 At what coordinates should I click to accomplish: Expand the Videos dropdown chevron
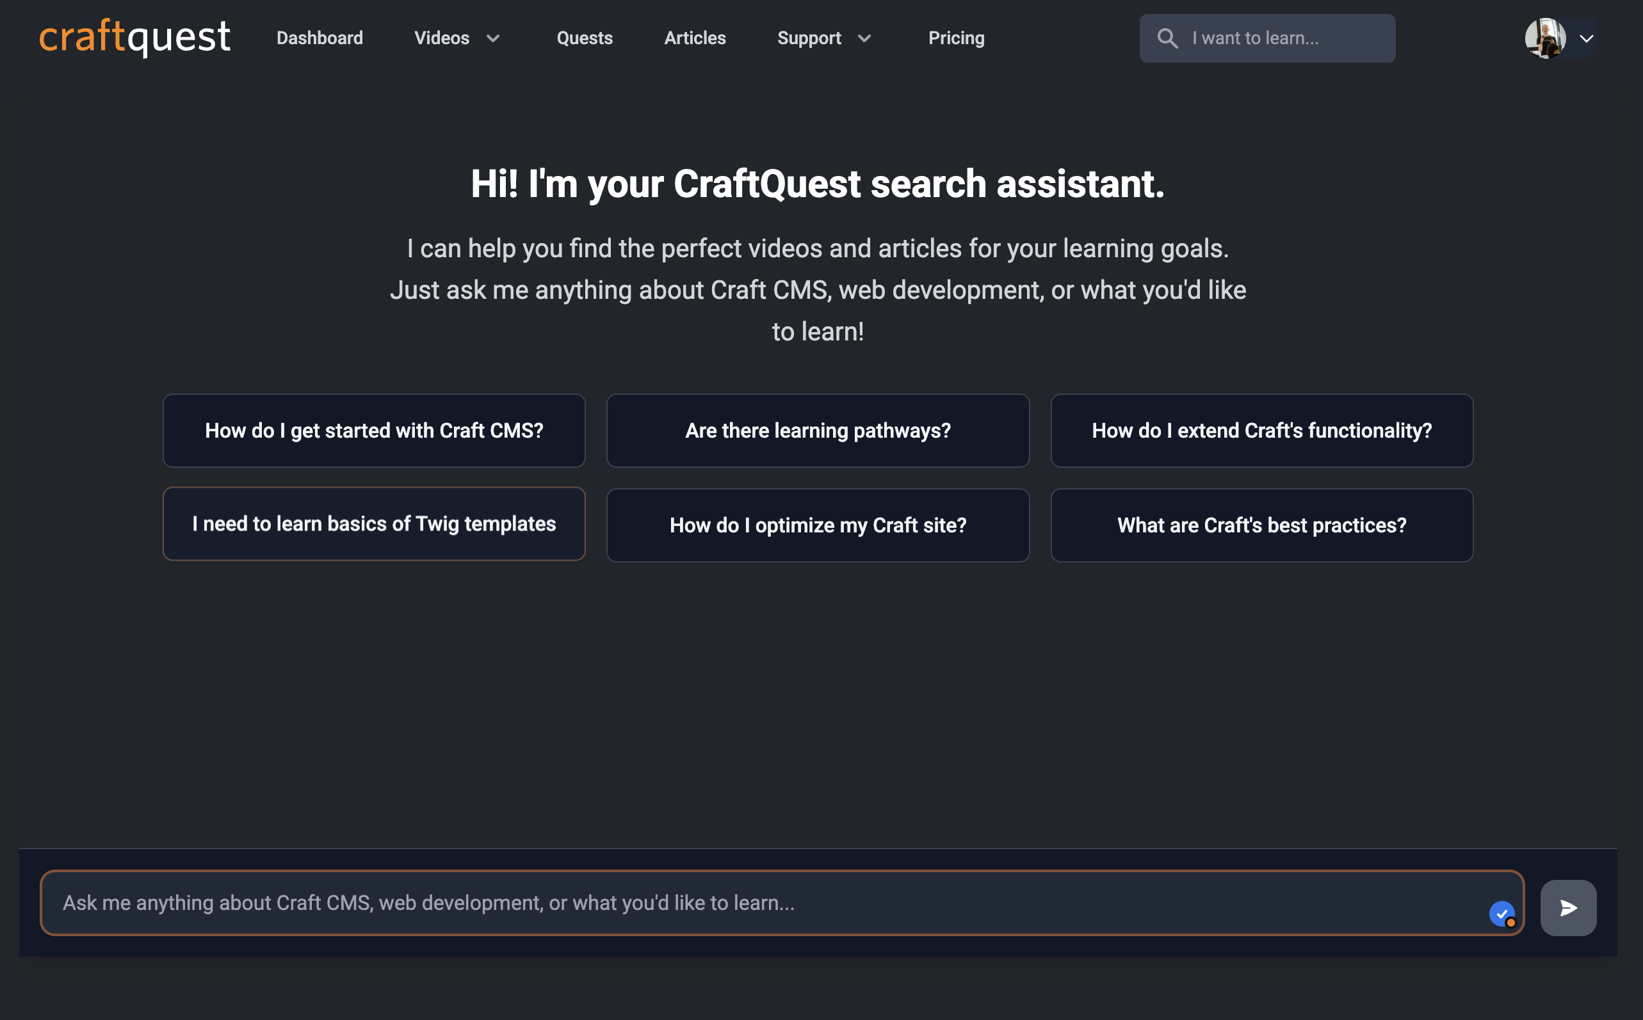tap(494, 38)
